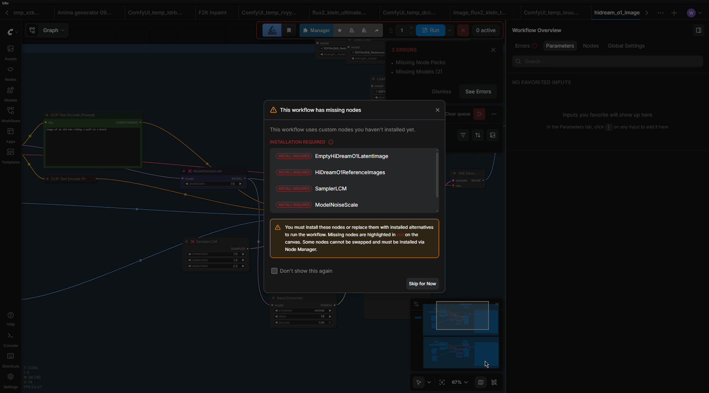Viewport: 709px width, 393px height.
Task: Click the red clear queue icon
Action: [479, 114]
